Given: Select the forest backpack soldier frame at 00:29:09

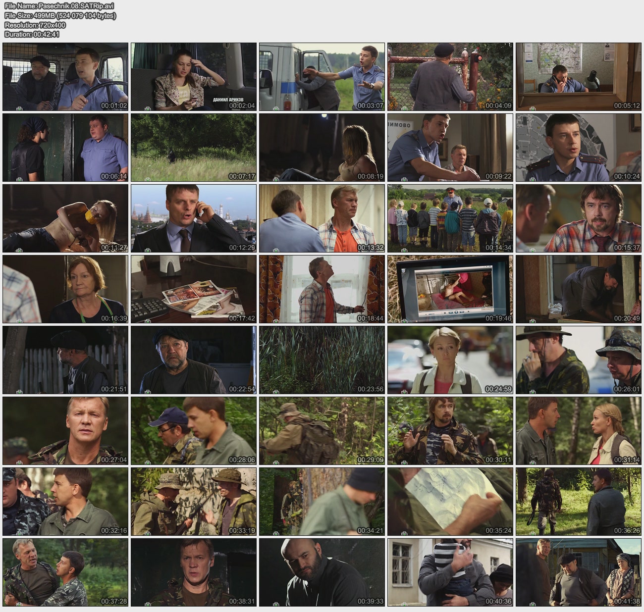Looking at the screenshot, I should pos(322,431).
